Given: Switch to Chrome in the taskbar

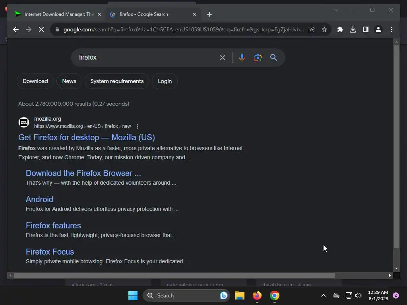Looking at the screenshot, I should pos(274,295).
